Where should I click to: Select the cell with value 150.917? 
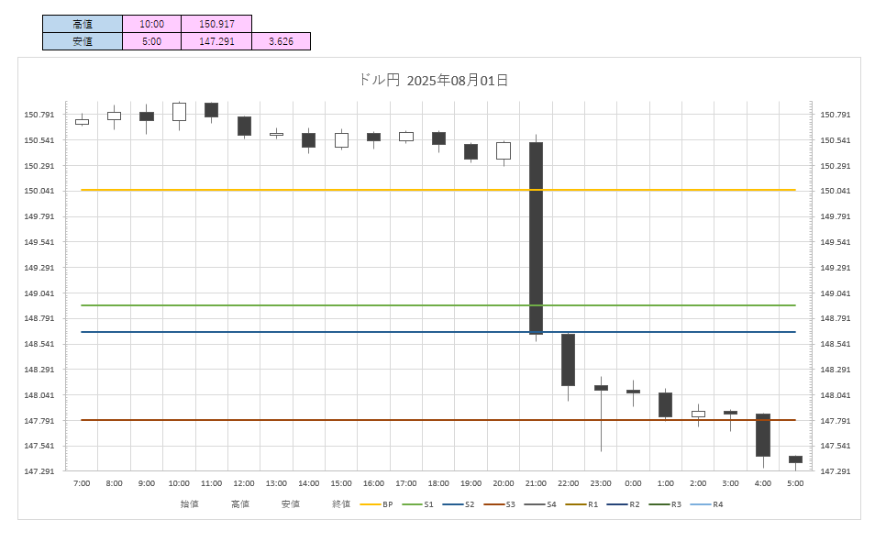pyautogui.click(x=216, y=24)
